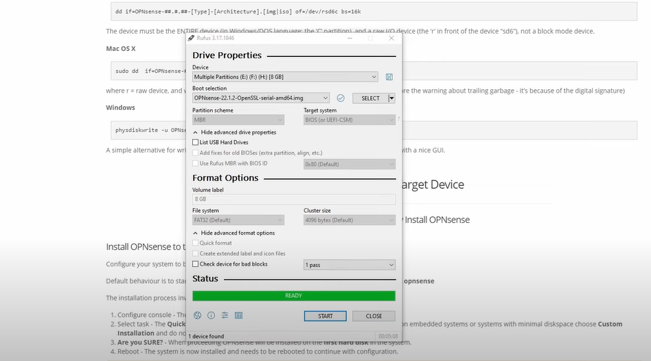Screen dimensions: 651x361
Task: Open the SELECT button's split arrow
Action: (391, 98)
